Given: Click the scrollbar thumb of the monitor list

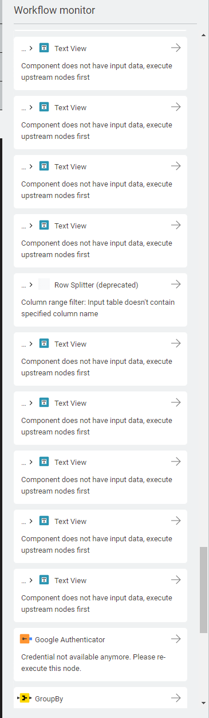Looking at the screenshot, I should (x=204, y=589).
